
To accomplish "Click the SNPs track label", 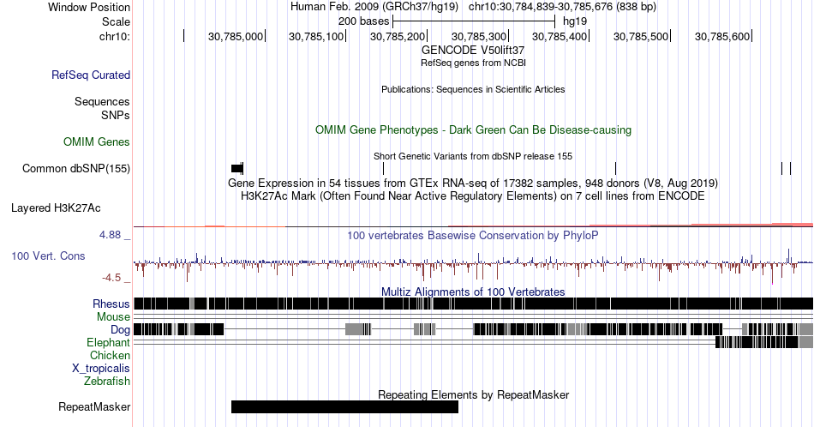I will click(116, 115).
